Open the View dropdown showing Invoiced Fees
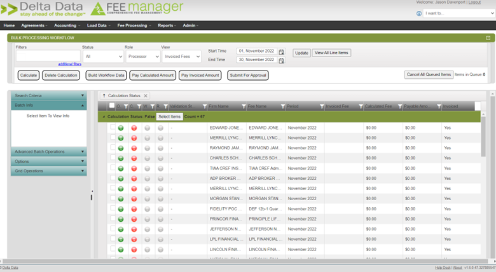Screen dimensions: 496x272 click(182, 57)
